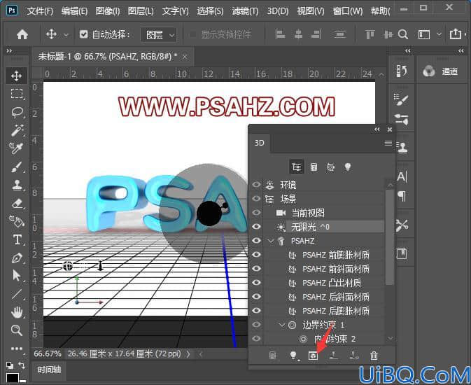Select the Pen tool
The image size is (471, 385).
click(x=17, y=258)
